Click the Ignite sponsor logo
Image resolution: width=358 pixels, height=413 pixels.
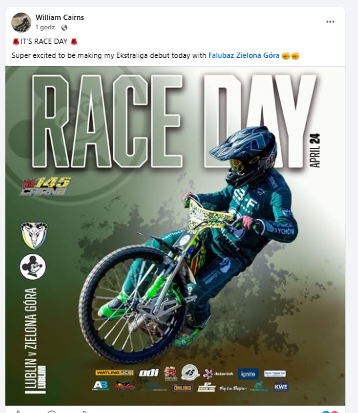248,374
